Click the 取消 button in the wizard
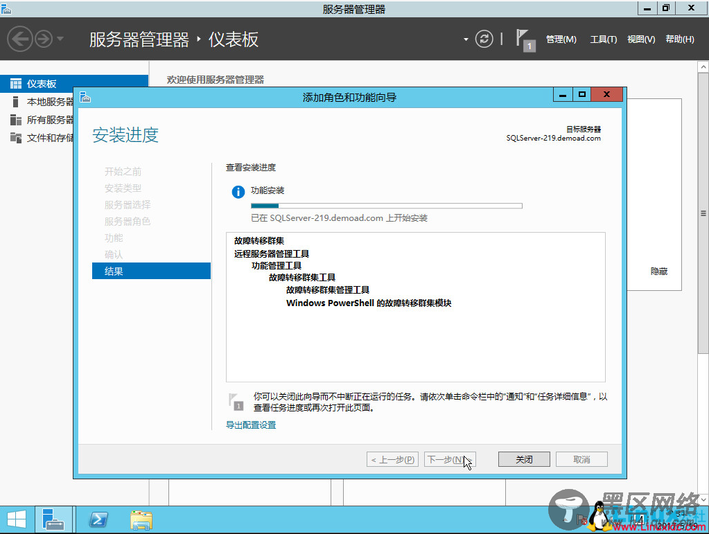Viewport: 709px width, 534px height. pos(581,459)
